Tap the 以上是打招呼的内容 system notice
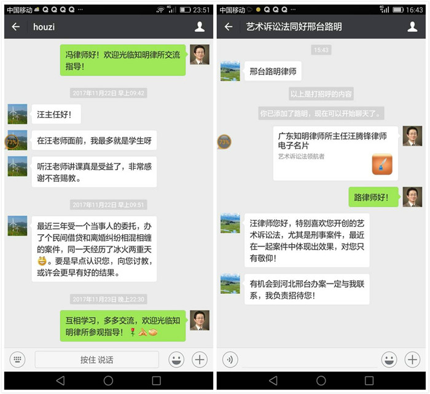The image size is (430, 394). click(321, 94)
